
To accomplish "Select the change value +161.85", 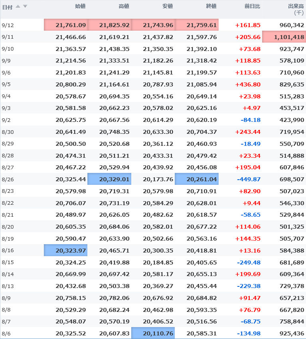I will point(248,25).
